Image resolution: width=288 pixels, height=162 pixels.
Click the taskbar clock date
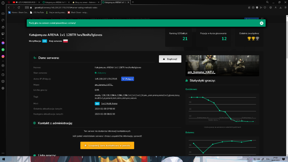coord(276,159)
